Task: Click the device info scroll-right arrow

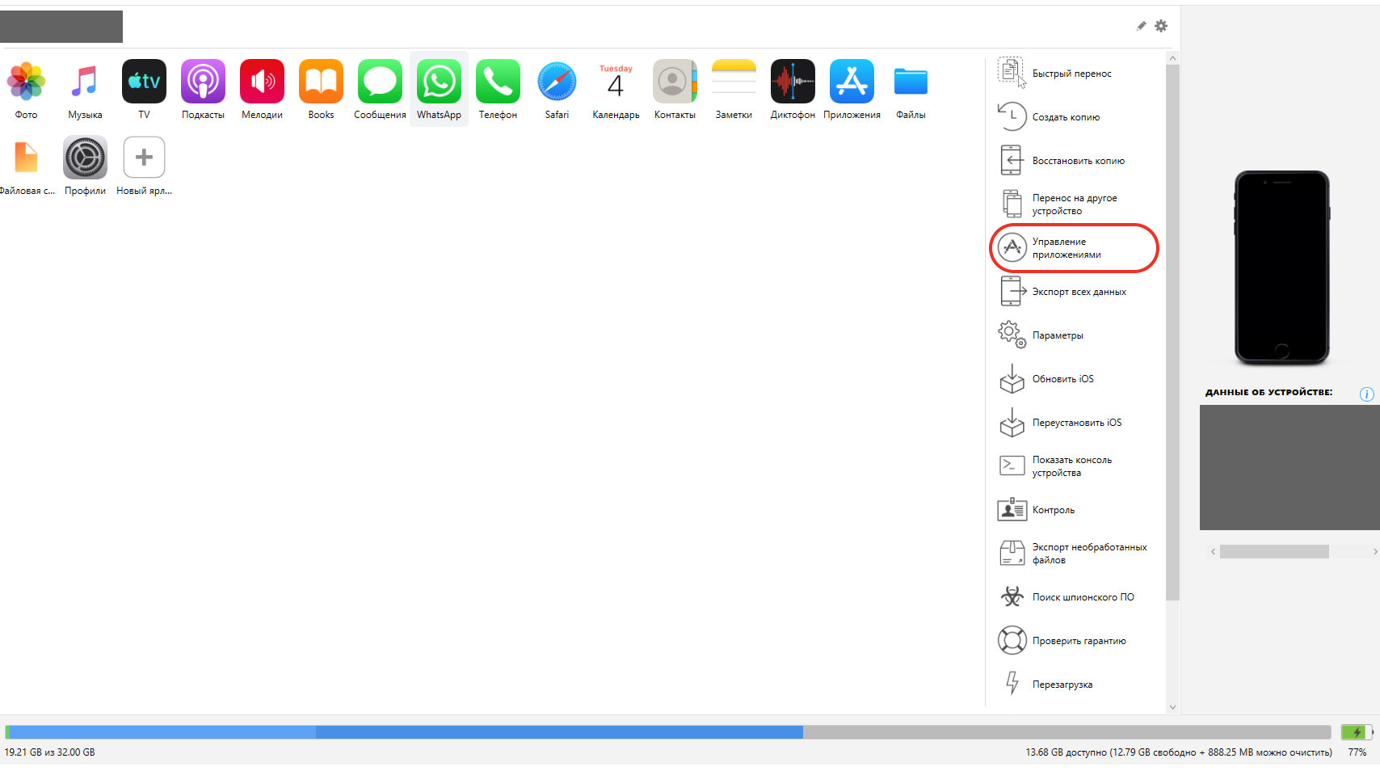Action: [x=1374, y=551]
